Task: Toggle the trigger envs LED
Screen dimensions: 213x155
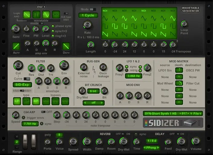Action: (24, 118)
